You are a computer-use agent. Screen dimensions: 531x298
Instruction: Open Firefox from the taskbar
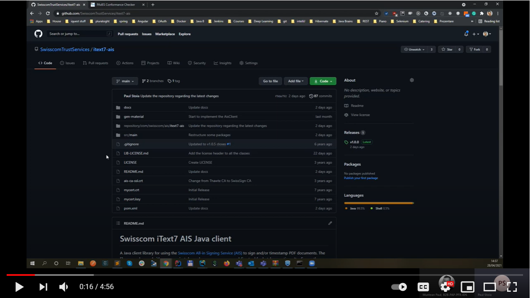point(226,263)
